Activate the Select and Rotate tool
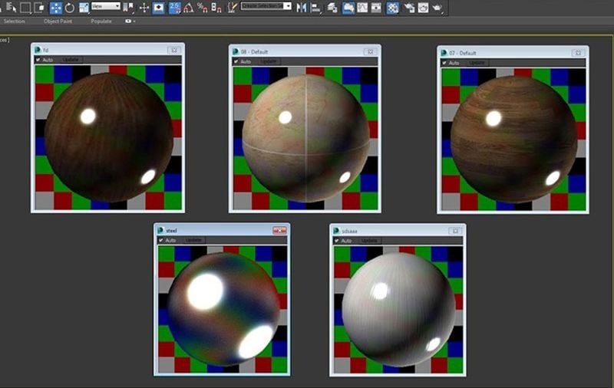Screen dimensions: 614x388 70,8
